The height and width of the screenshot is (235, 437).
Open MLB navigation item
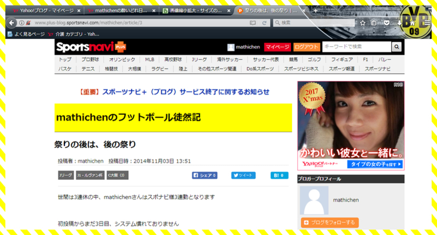pyautogui.click(x=150, y=60)
